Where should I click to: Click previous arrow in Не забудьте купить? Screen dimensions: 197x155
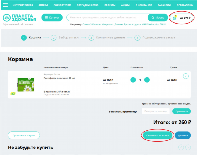[181, 147]
